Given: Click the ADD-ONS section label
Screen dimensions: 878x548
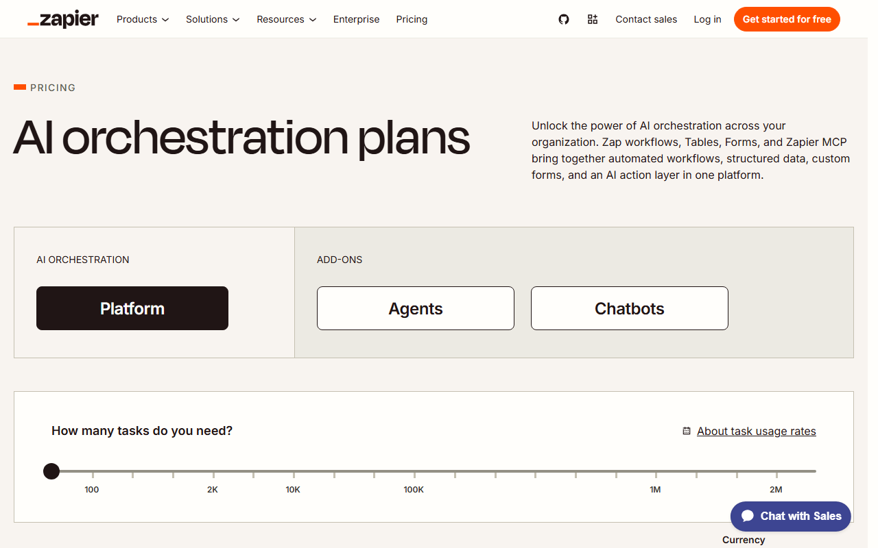Looking at the screenshot, I should pos(340,260).
